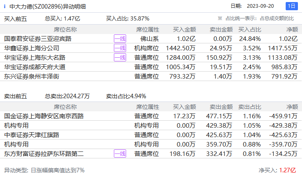The image size is (302, 176).
Task: Click the 买入占比 column header
Action: pyautogui.click(x=250, y=29)
